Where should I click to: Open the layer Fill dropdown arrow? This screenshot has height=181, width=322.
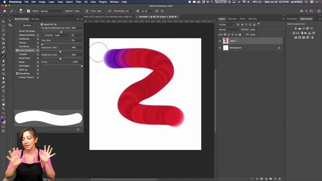coord(258,35)
